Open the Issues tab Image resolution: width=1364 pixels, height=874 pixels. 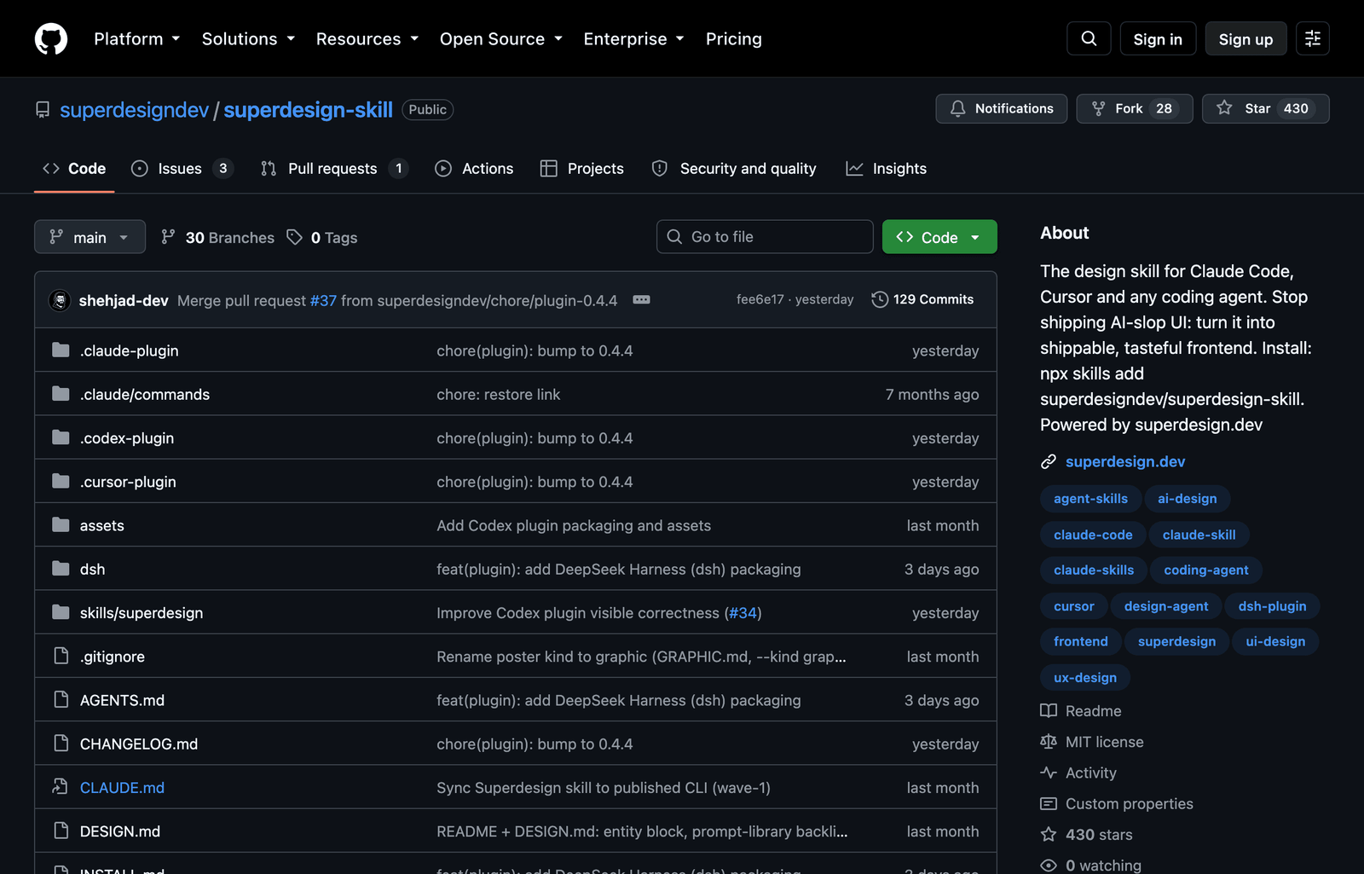[x=182, y=169]
